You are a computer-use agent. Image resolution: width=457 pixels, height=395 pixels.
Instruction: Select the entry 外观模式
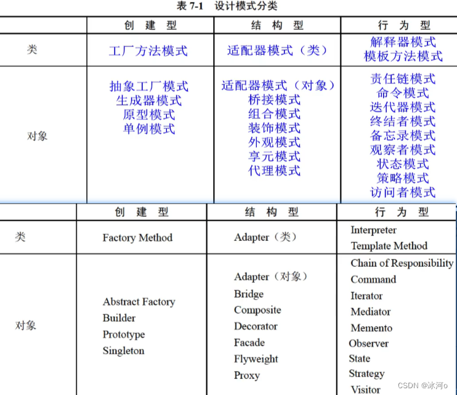tap(274, 142)
